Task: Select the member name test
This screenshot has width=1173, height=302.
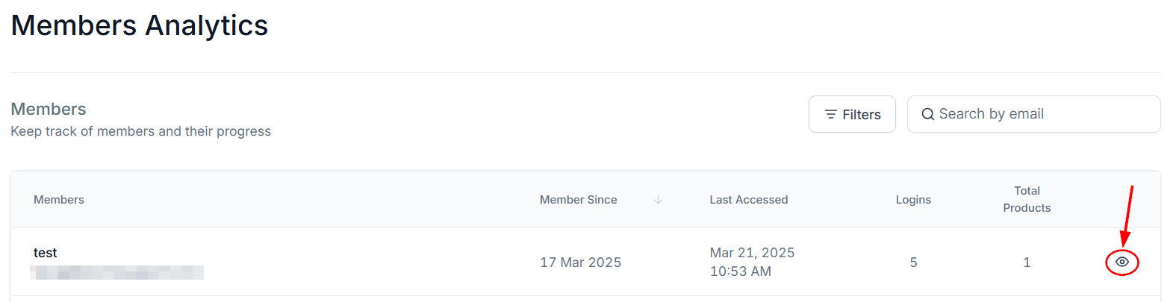Action: (45, 253)
